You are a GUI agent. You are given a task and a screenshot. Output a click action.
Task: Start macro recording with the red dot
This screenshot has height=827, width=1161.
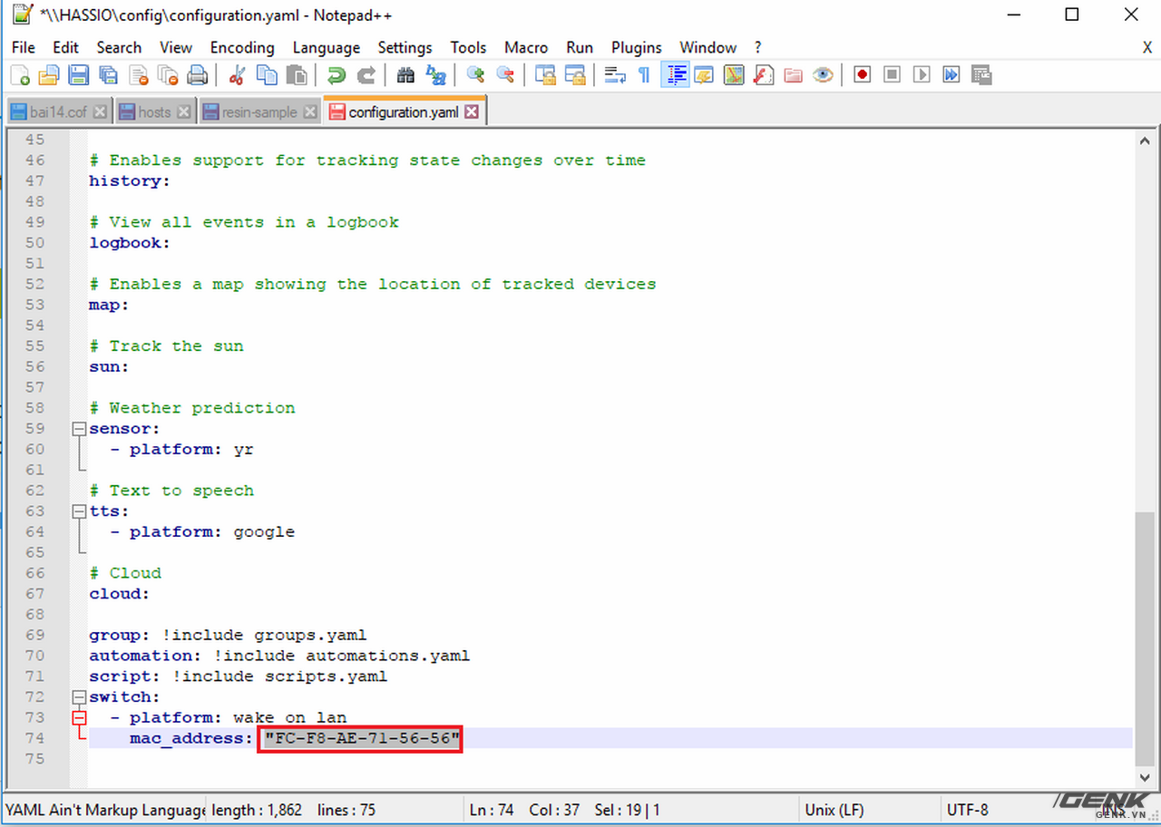click(863, 75)
